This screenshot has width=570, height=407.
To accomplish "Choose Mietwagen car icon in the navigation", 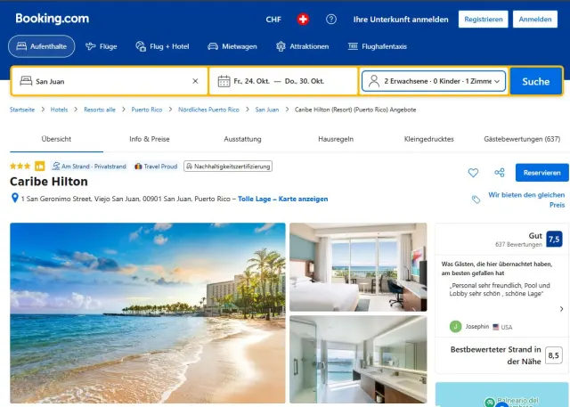I will 232,46.
